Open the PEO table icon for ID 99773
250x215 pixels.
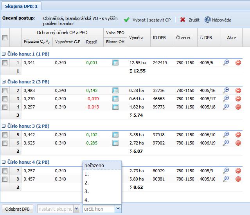coord(115,107)
